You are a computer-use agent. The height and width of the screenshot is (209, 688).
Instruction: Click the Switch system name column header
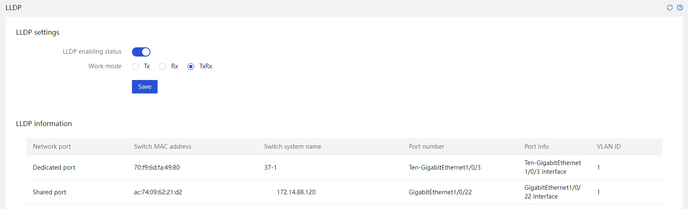click(293, 147)
